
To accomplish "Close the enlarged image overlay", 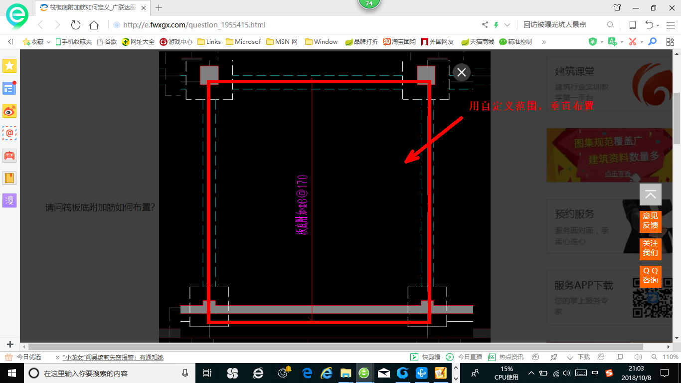I will click(462, 72).
